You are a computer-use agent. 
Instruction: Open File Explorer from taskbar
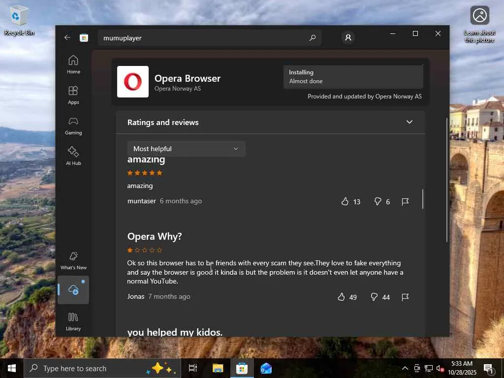click(x=218, y=368)
